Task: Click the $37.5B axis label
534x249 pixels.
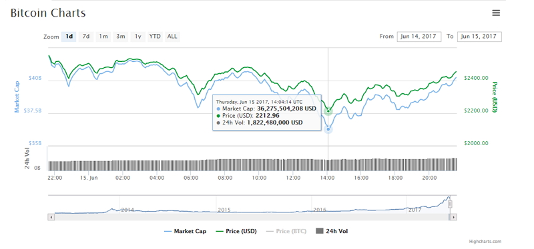Action: (33, 111)
